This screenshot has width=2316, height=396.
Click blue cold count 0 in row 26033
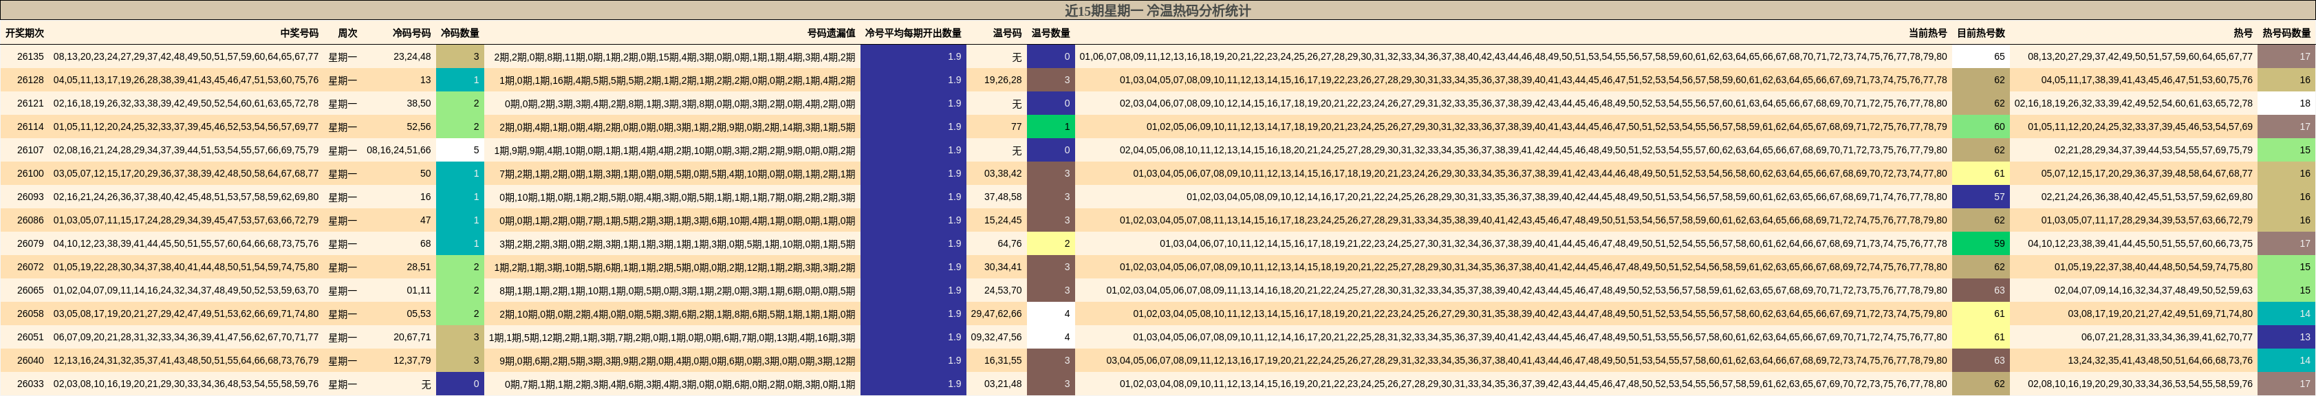460,384
